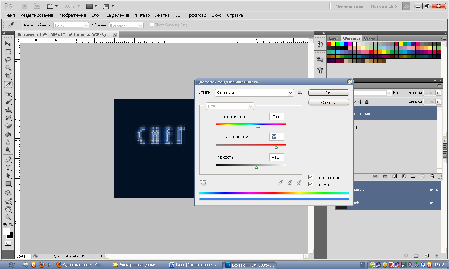The width and height of the screenshot is (449, 269).
Task: Toggle the Тонирование checkbox
Action: pyautogui.click(x=310, y=177)
